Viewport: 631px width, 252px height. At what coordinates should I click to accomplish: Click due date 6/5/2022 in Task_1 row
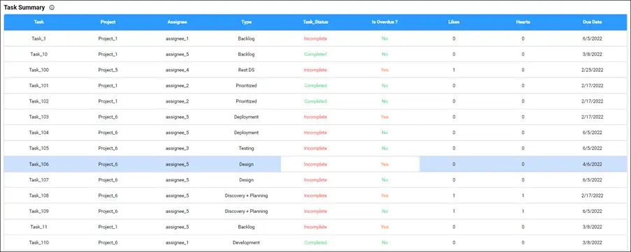593,38
